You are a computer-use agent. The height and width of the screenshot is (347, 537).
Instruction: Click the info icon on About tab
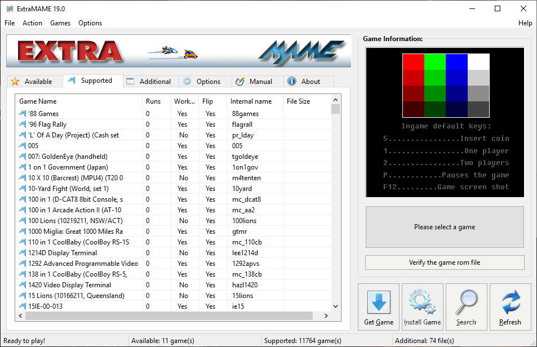coord(292,82)
